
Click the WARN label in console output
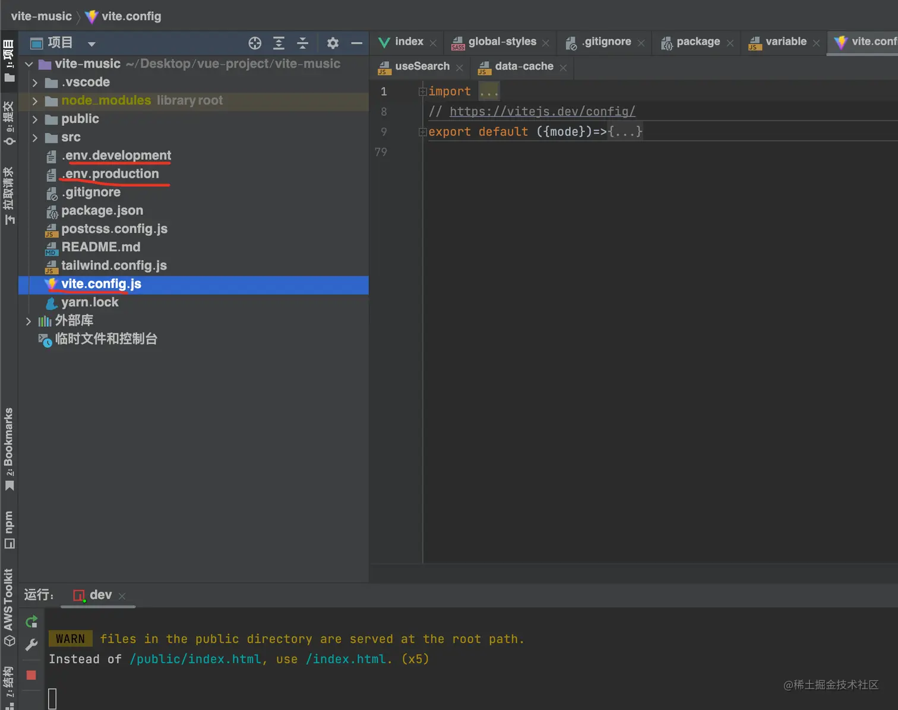point(70,639)
